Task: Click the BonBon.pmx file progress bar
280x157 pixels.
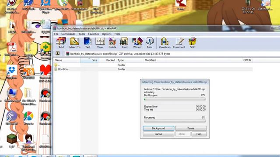Action: pyautogui.click(x=175, y=99)
